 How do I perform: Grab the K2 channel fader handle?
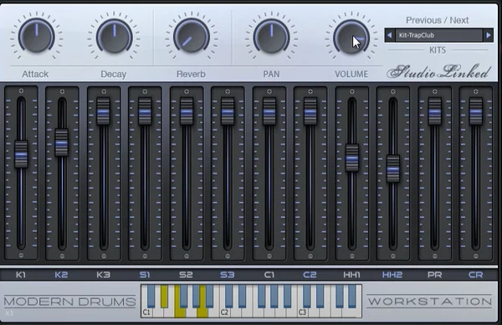[61, 142]
